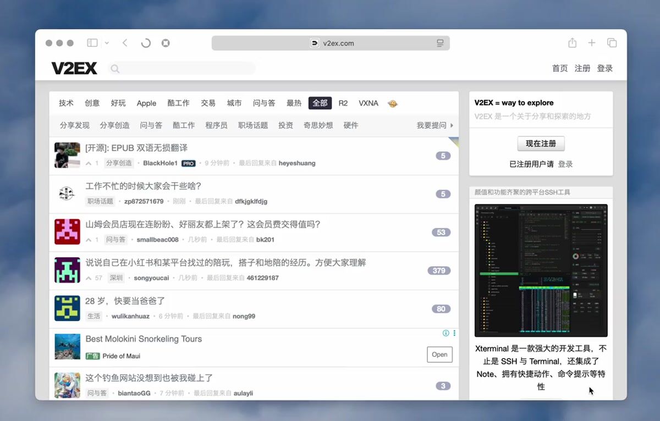The height and width of the screenshot is (421, 660).
Task: Click the V2EX logo
Action: pos(74,68)
